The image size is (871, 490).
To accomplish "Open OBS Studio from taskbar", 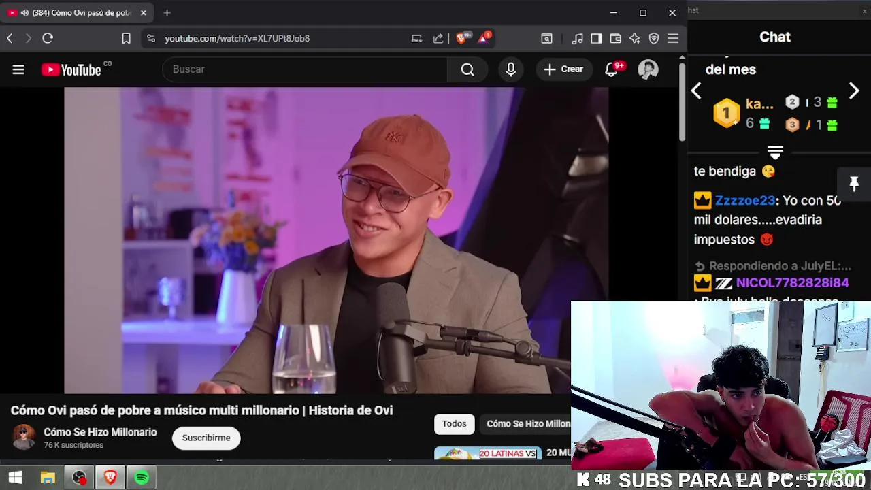I will coord(79,478).
